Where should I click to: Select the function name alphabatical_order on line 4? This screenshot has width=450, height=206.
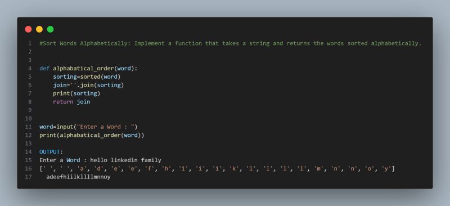[x=83, y=69]
